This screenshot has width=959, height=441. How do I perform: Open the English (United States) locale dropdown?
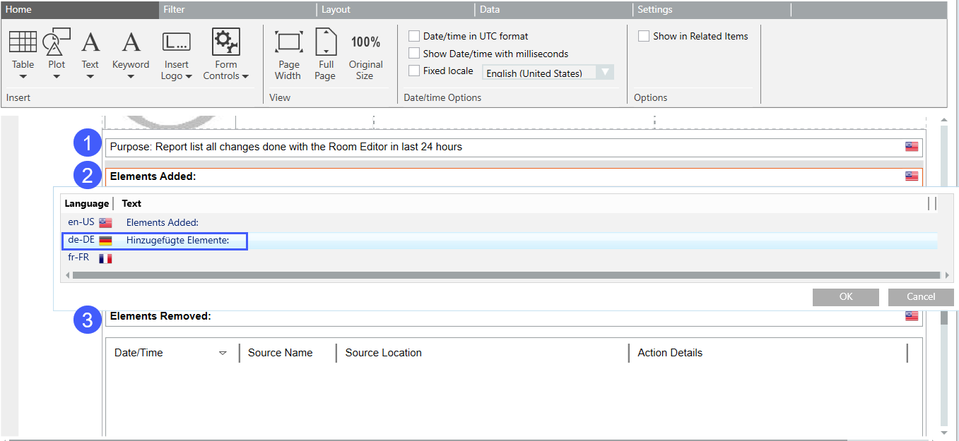(x=605, y=73)
